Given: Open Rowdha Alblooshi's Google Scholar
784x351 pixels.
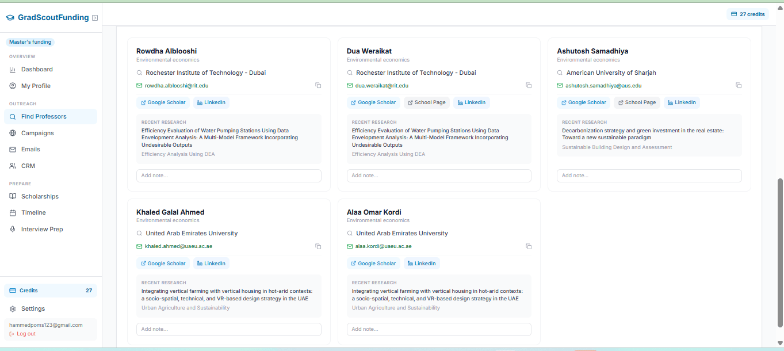Looking at the screenshot, I should click(163, 102).
